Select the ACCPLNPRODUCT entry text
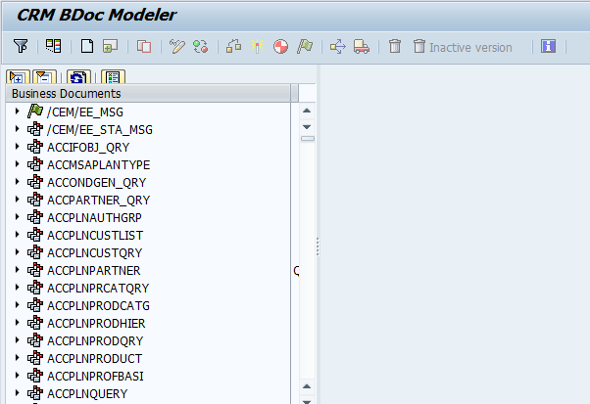590x404 pixels. tap(94, 359)
